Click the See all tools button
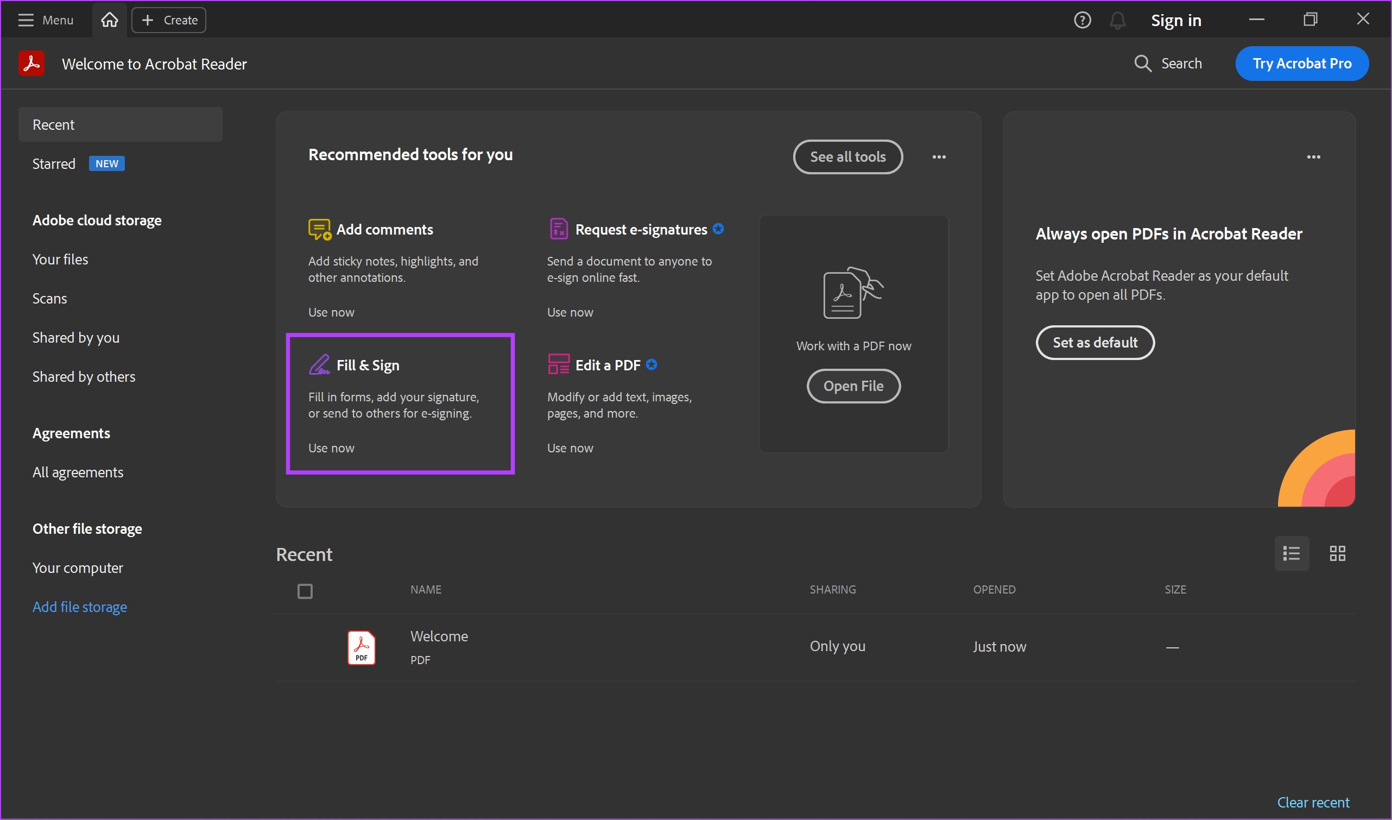 [847, 157]
